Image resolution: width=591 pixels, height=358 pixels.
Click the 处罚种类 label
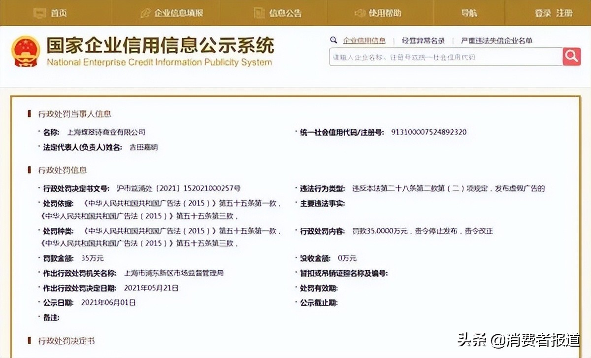coord(58,231)
